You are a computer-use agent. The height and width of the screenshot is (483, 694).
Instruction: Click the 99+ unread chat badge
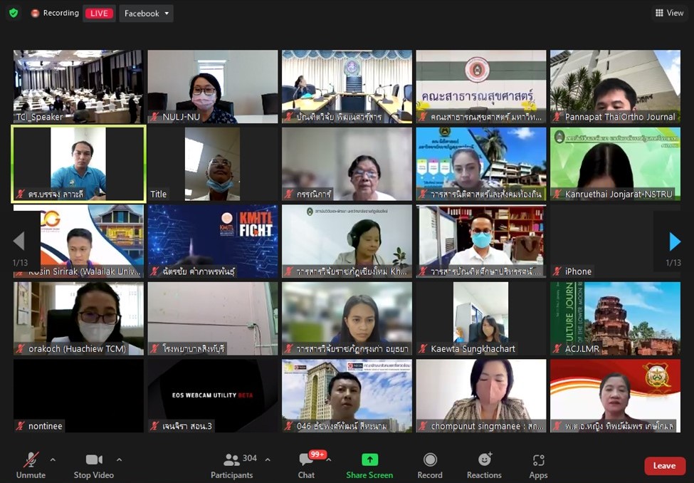317,455
